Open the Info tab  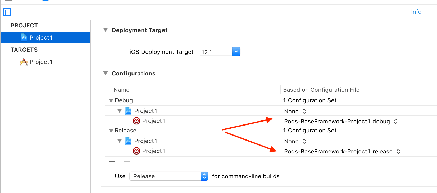click(416, 12)
